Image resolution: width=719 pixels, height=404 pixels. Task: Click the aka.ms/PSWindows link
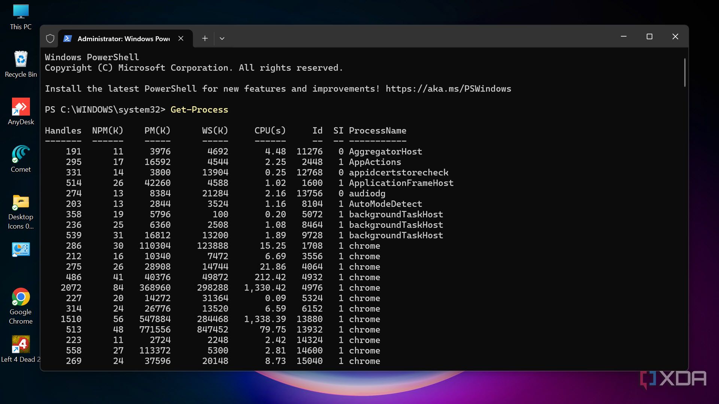(448, 89)
